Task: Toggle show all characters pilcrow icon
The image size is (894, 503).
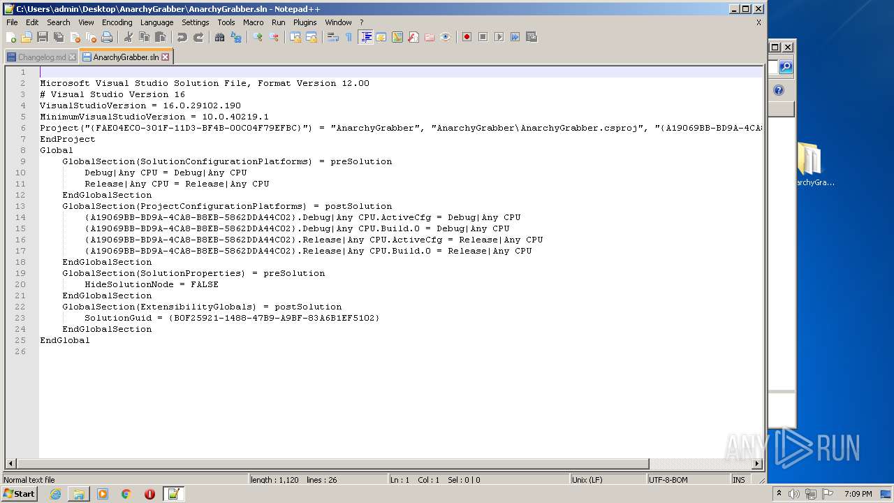Action: click(x=349, y=37)
